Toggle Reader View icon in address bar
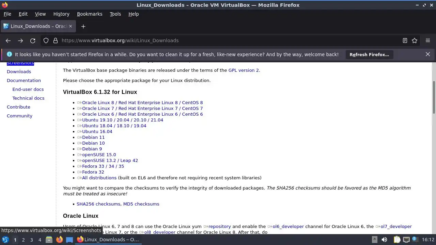 (405, 40)
